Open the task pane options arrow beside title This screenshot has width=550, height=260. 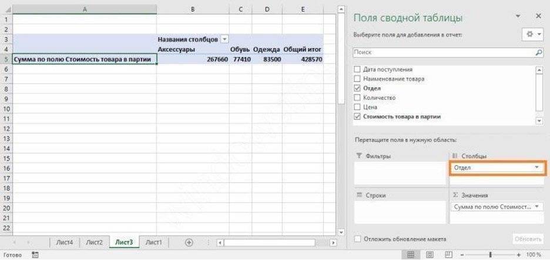pyautogui.click(x=517, y=15)
